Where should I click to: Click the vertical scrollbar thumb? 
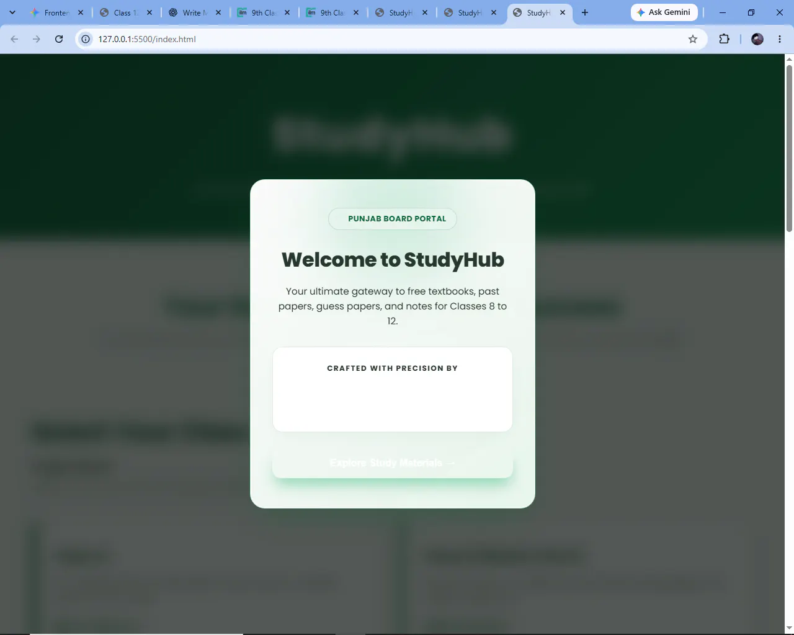(x=789, y=148)
